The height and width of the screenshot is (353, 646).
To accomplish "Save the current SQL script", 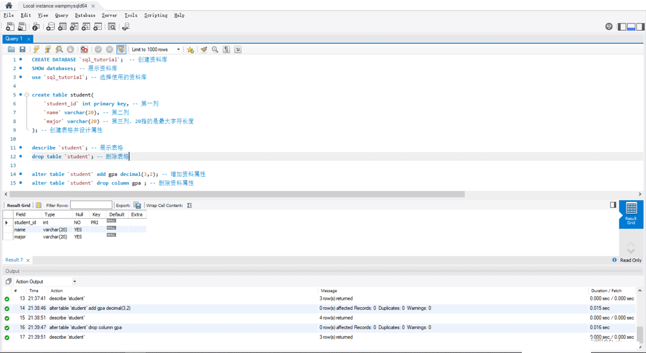I will click(22, 49).
